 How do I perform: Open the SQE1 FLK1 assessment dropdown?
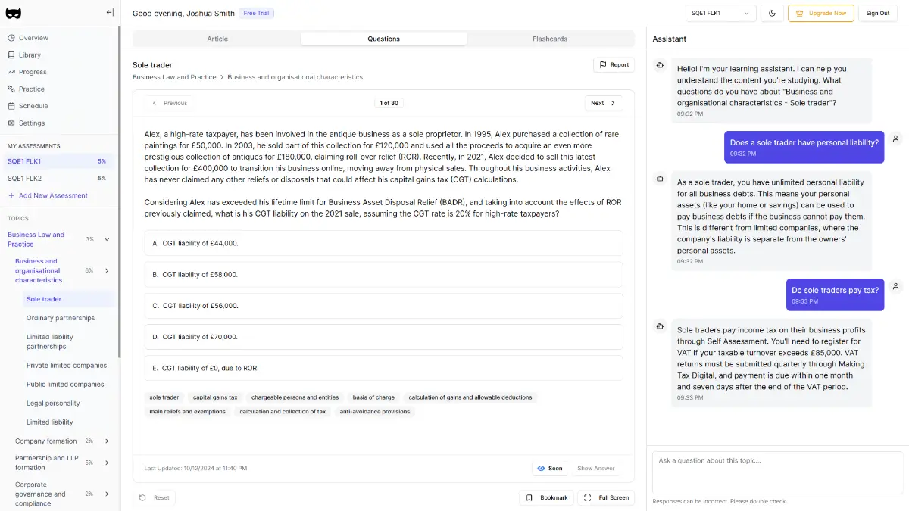[x=720, y=13]
